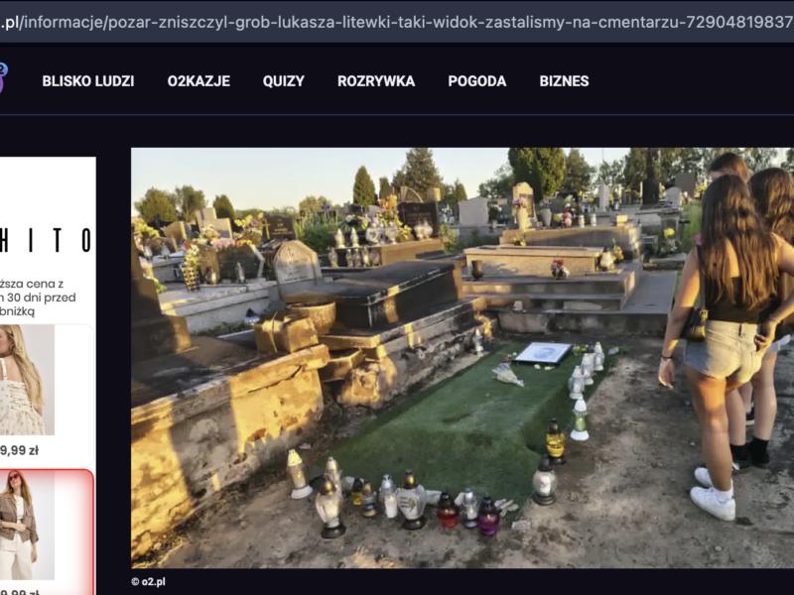794x595 pixels.
Task: Open the O2KAZJE menu section
Action: click(x=198, y=81)
